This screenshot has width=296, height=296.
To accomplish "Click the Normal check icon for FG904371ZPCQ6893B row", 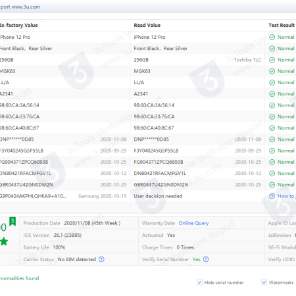I will pyautogui.click(x=272, y=162).
